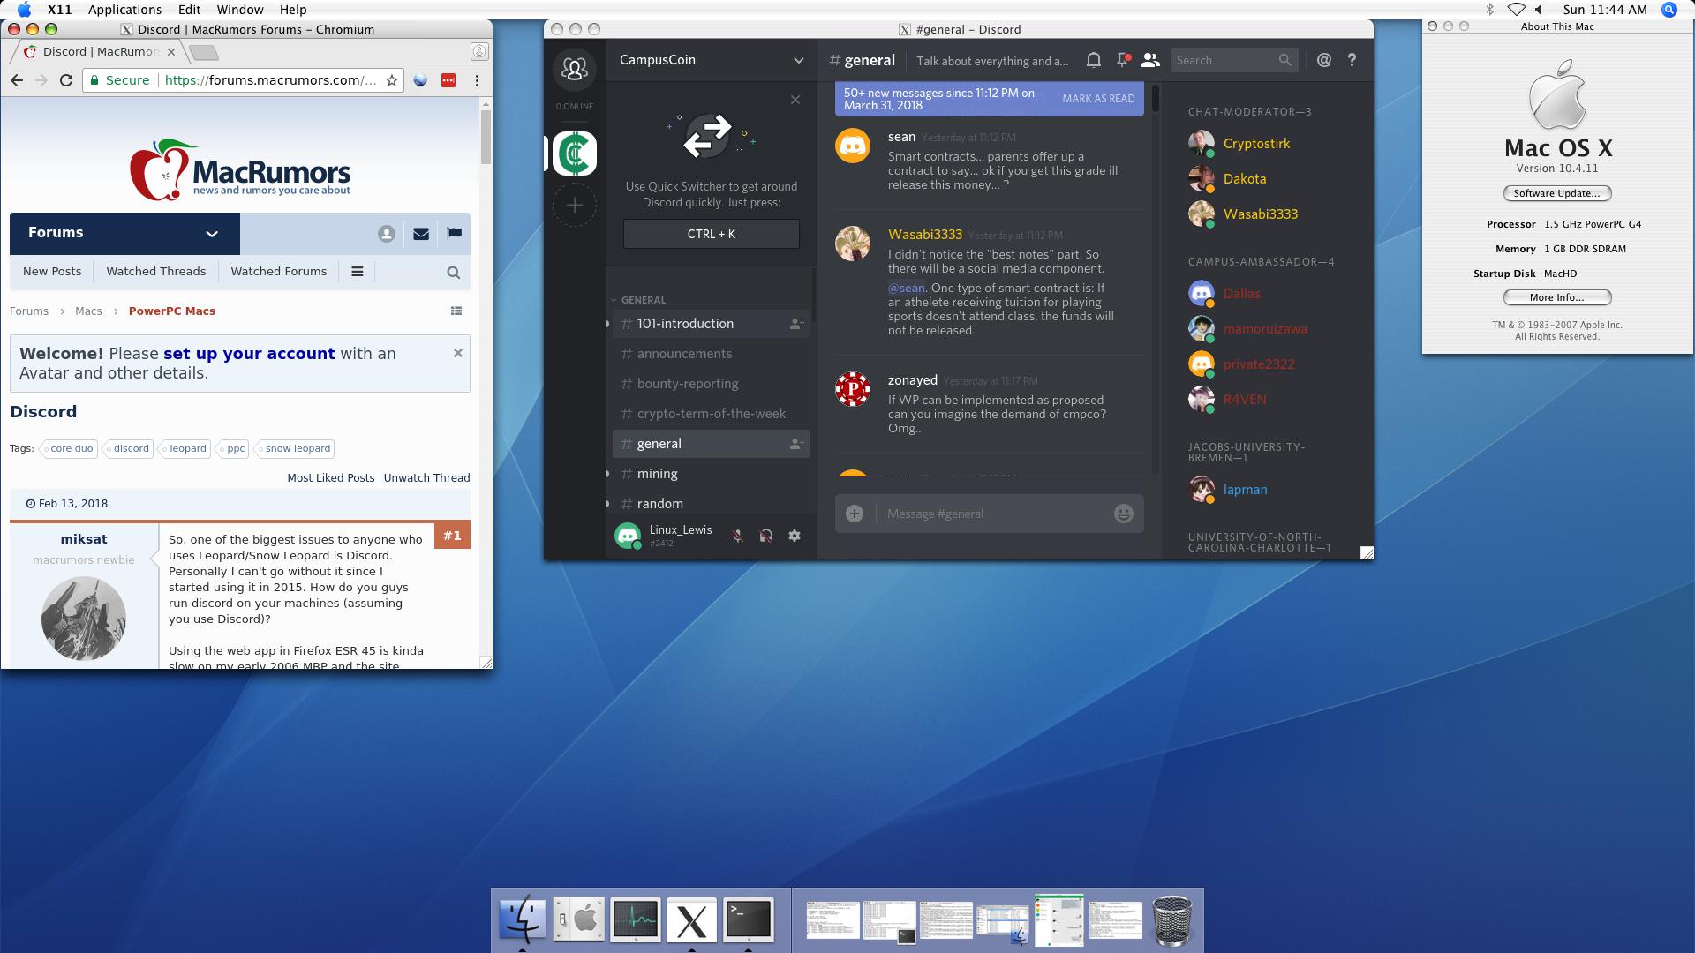Expand the MacRumors Forums dropdown
This screenshot has height=953, width=1695.
pos(212,234)
